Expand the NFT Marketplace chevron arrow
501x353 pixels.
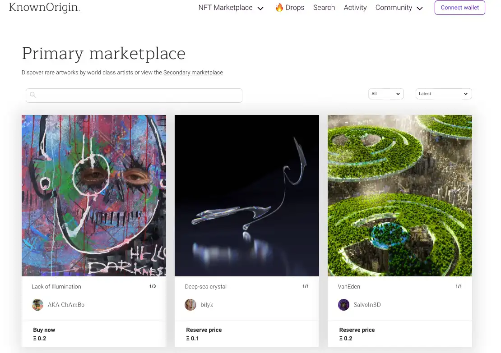coord(260,8)
